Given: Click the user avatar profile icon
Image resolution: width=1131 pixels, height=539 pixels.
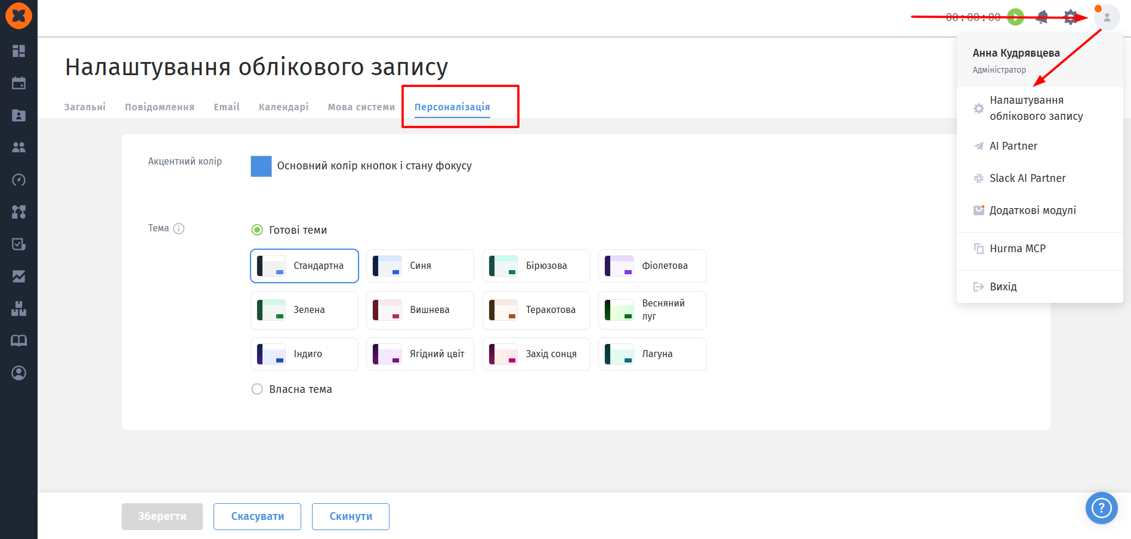Looking at the screenshot, I should point(1107,17).
